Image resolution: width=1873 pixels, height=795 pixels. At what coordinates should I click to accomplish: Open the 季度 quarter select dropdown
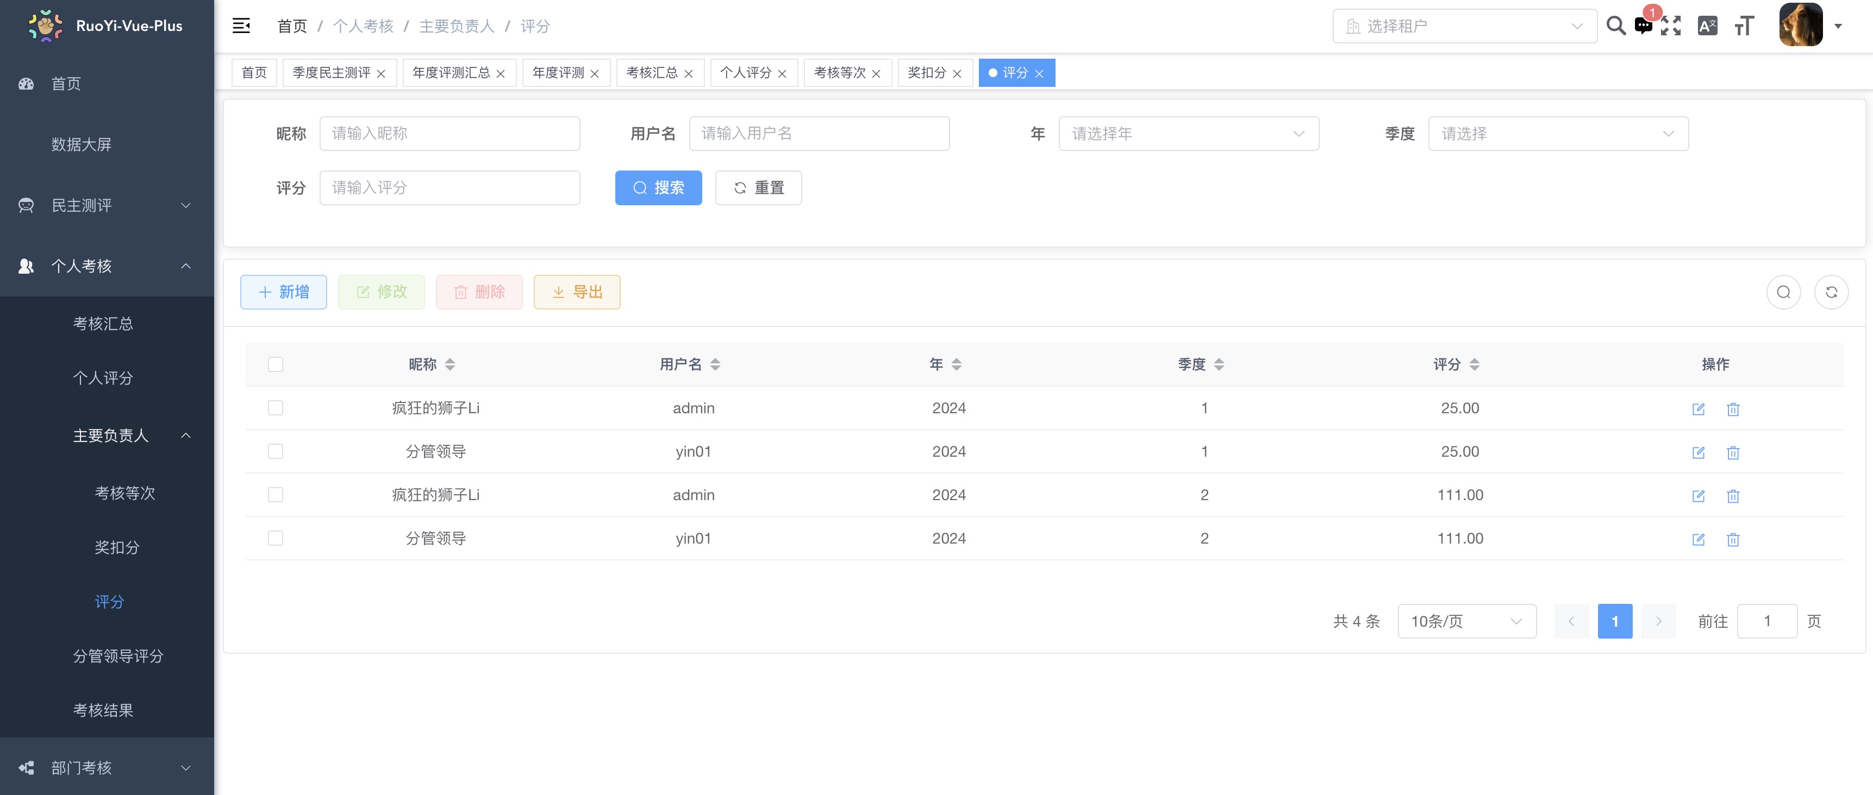click(1558, 134)
